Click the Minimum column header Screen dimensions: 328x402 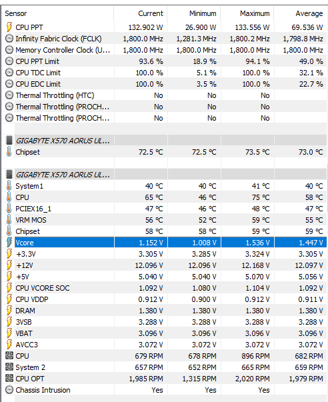[194, 13]
